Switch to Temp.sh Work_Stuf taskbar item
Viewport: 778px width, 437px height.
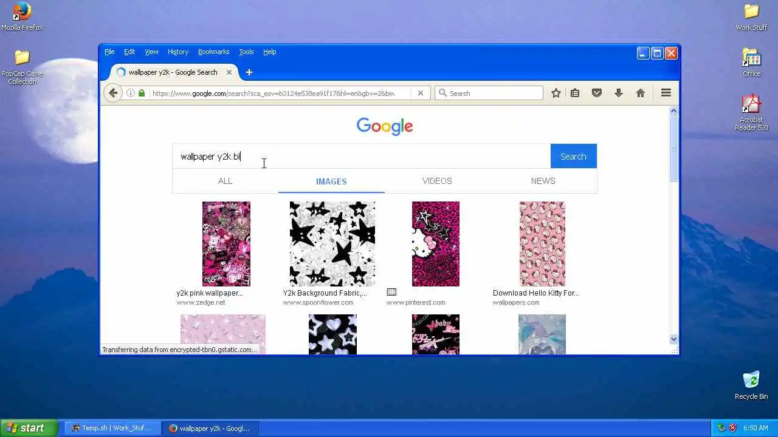pos(112,428)
